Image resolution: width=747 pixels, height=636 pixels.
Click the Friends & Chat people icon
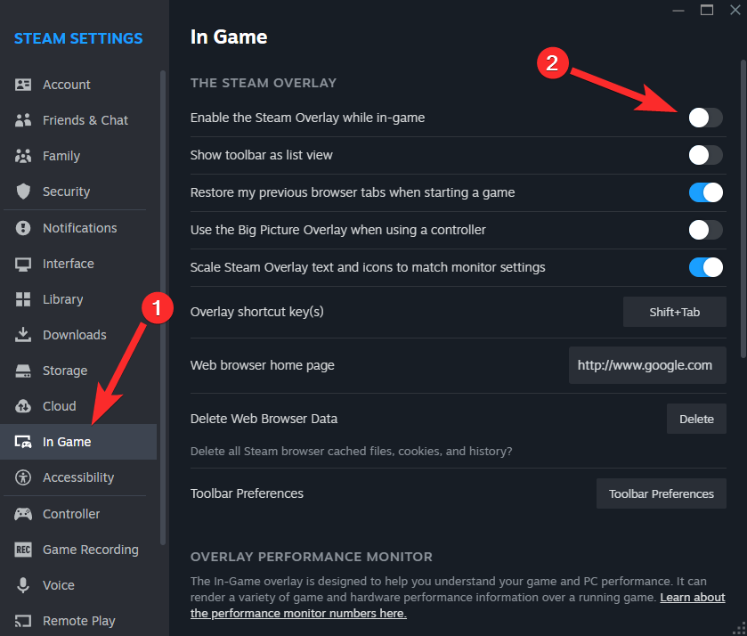[x=24, y=120]
